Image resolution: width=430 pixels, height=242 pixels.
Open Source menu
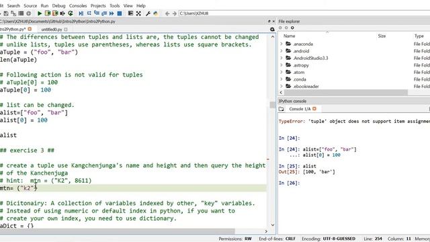point(30,5)
